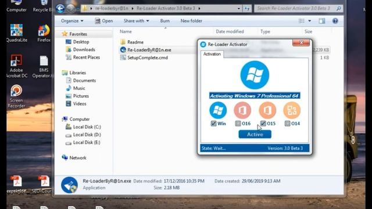
Task: Click the Windows product icon in Re-Loader
Action: (x=218, y=110)
